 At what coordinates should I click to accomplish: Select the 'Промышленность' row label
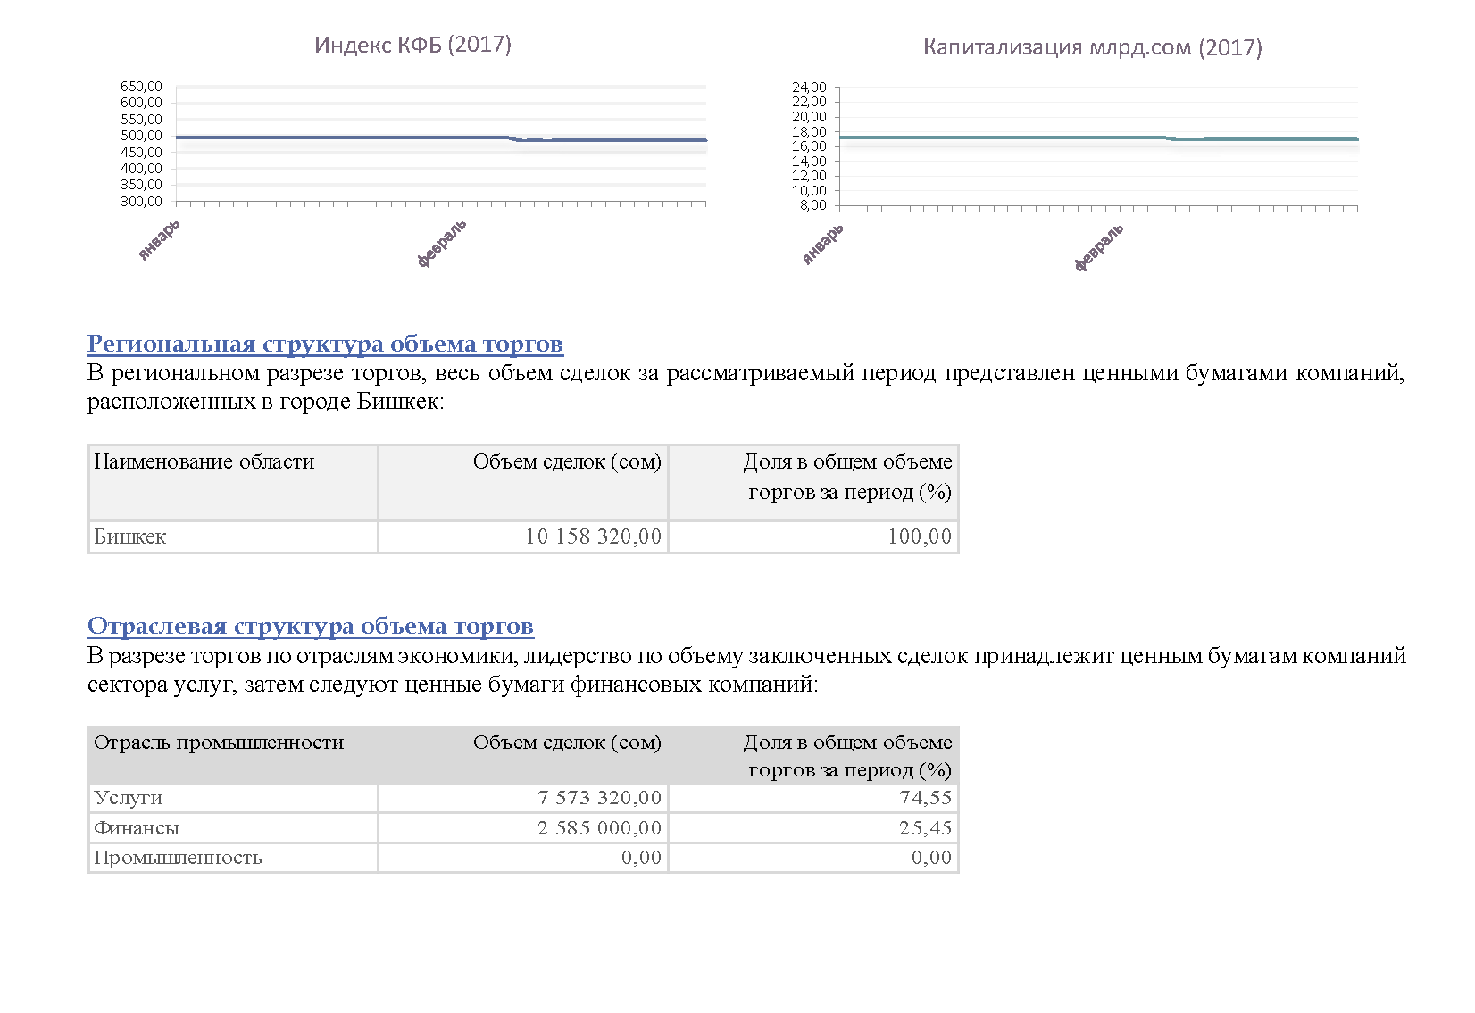178,858
